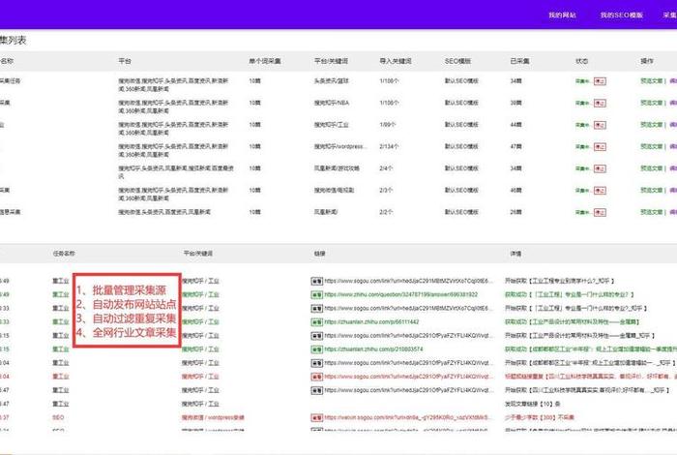Click the 导入关键词 column header
677x455 pixels.
coord(396,61)
